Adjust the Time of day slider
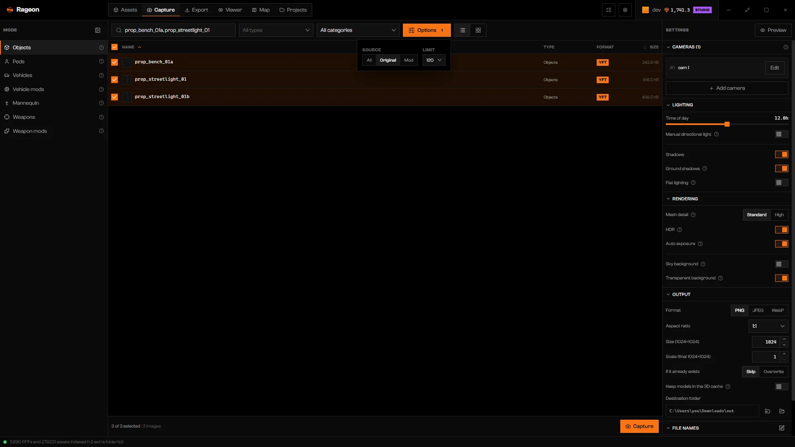 tap(727, 124)
